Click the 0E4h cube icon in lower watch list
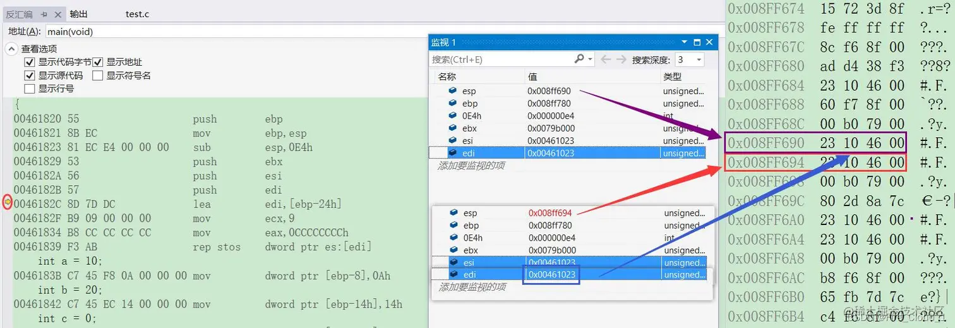The image size is (955, 328). (453, 238)
